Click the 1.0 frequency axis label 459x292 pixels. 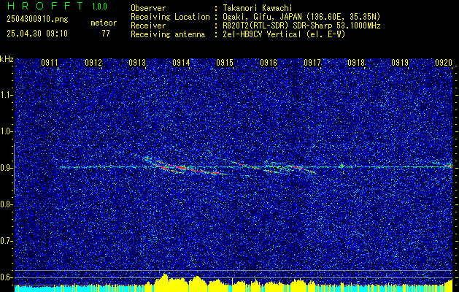point(6,131)
